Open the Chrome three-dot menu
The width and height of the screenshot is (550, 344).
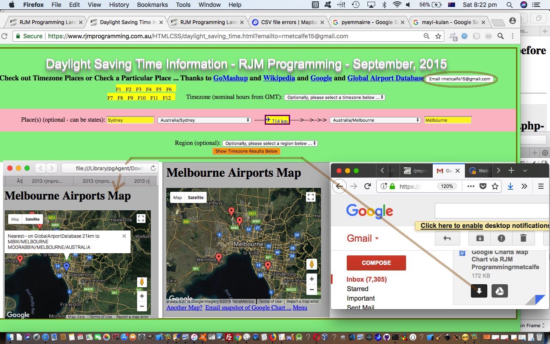(x=513, y=37)
